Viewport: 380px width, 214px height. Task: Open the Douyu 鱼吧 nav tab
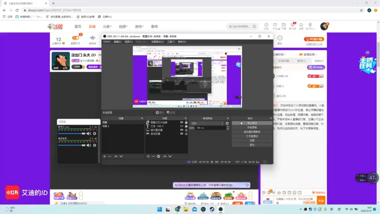click(154, 27)
